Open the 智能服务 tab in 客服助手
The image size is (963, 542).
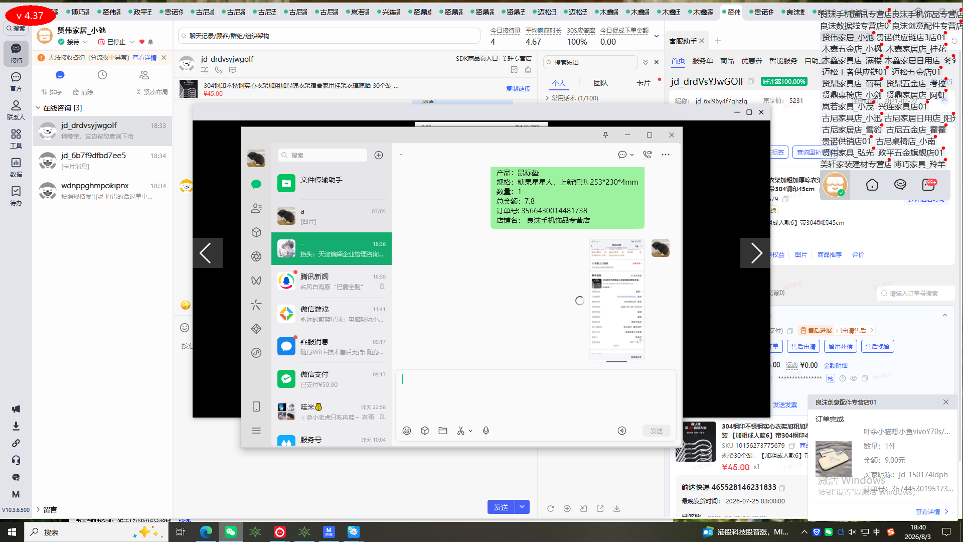coord(783,61)
